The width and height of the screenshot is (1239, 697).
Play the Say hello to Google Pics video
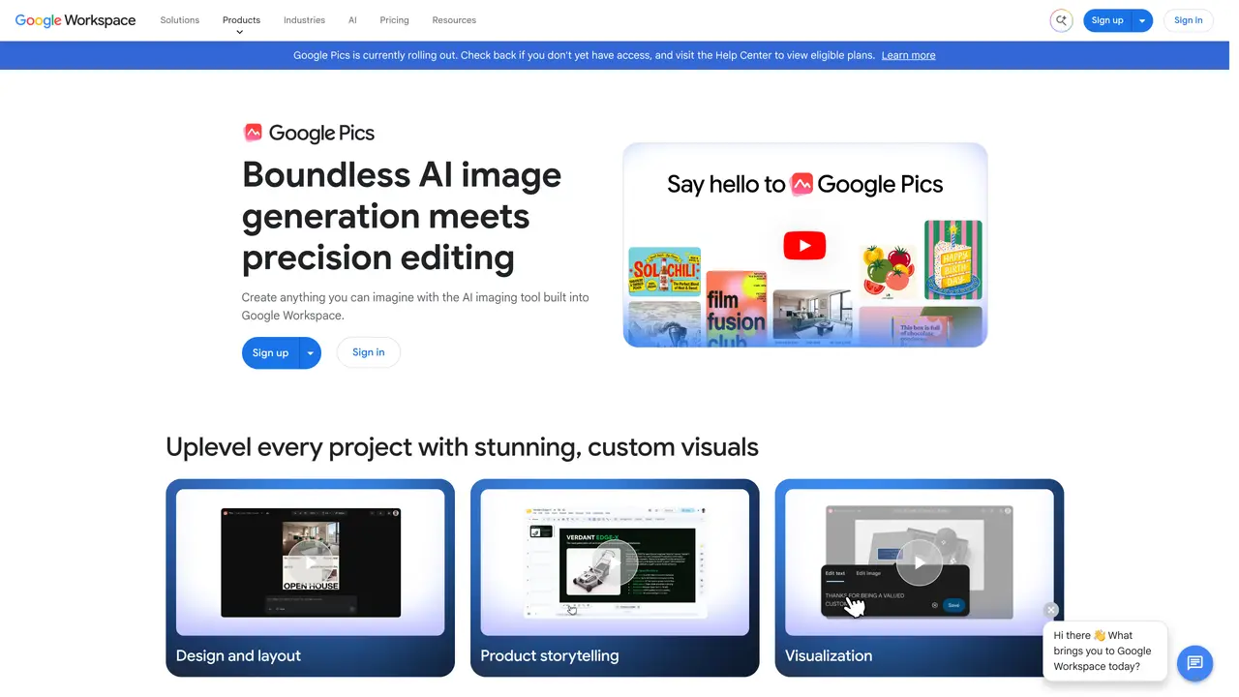point(804,245)
